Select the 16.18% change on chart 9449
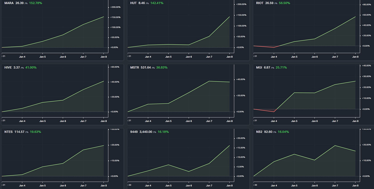374x189 pixels. tap(164, 132)
